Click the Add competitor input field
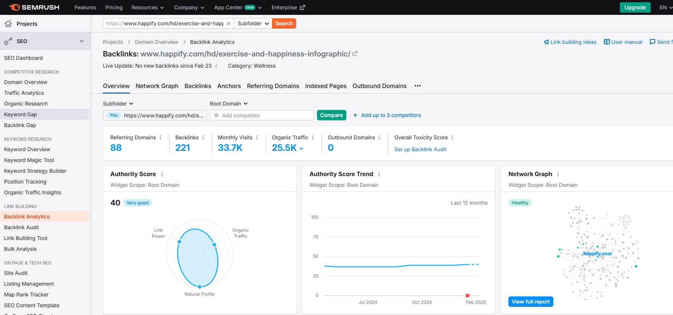This screenshot has width=673, height=315. point(262,115)
